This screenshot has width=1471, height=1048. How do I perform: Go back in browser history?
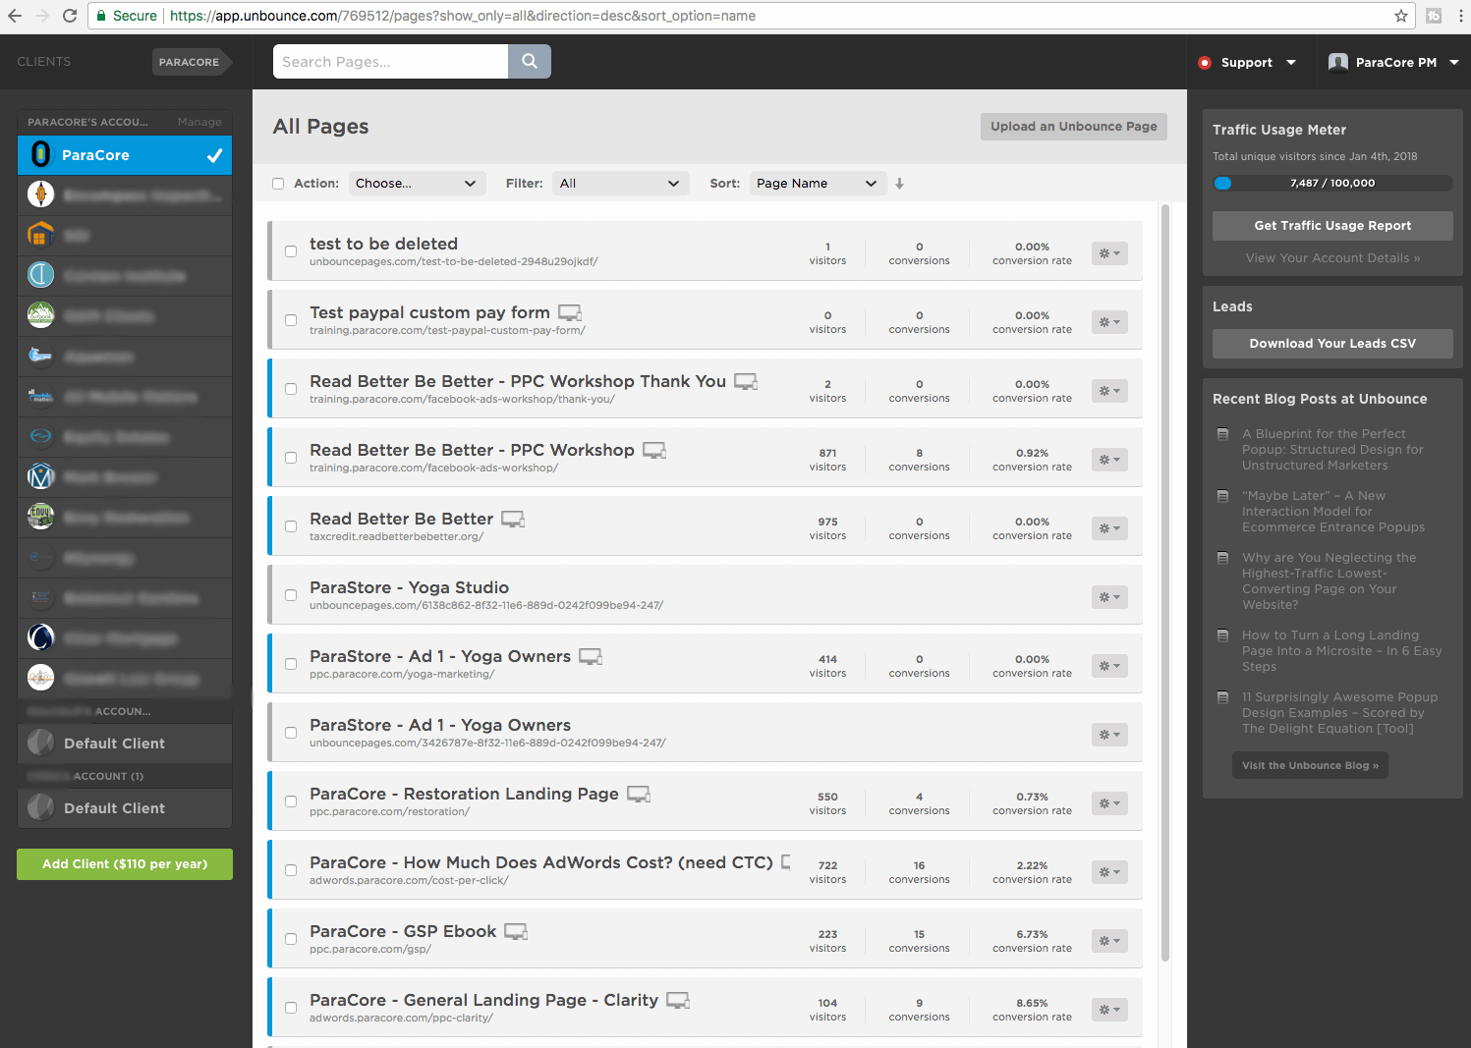coord(15,16)
